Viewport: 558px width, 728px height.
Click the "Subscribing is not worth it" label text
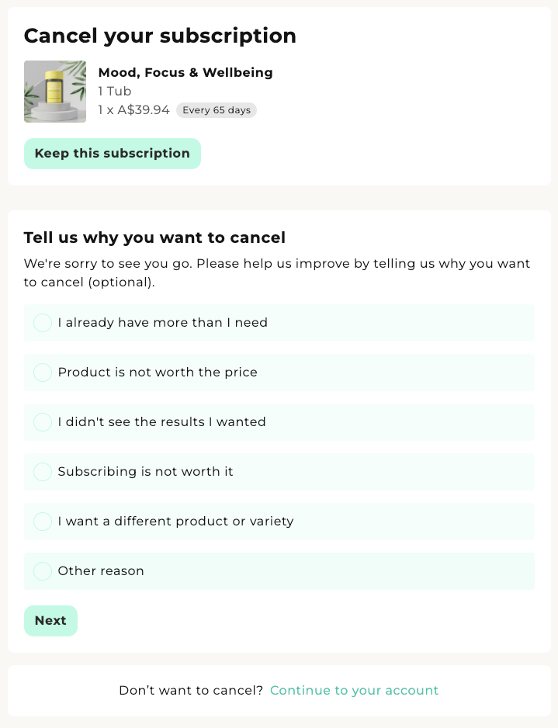coord(145,472)
